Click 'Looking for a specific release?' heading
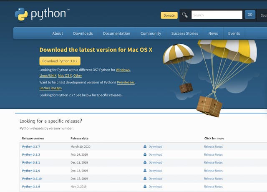 click(51, 121)
